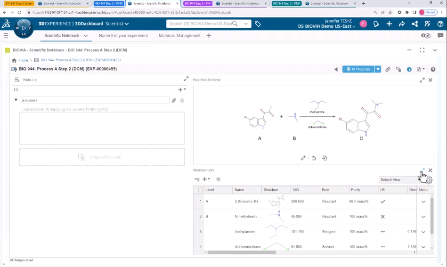The height and width of the screenshot is (267, 447).
Task: Click the tag icon beside search
Action: click(x=258, y=24)
